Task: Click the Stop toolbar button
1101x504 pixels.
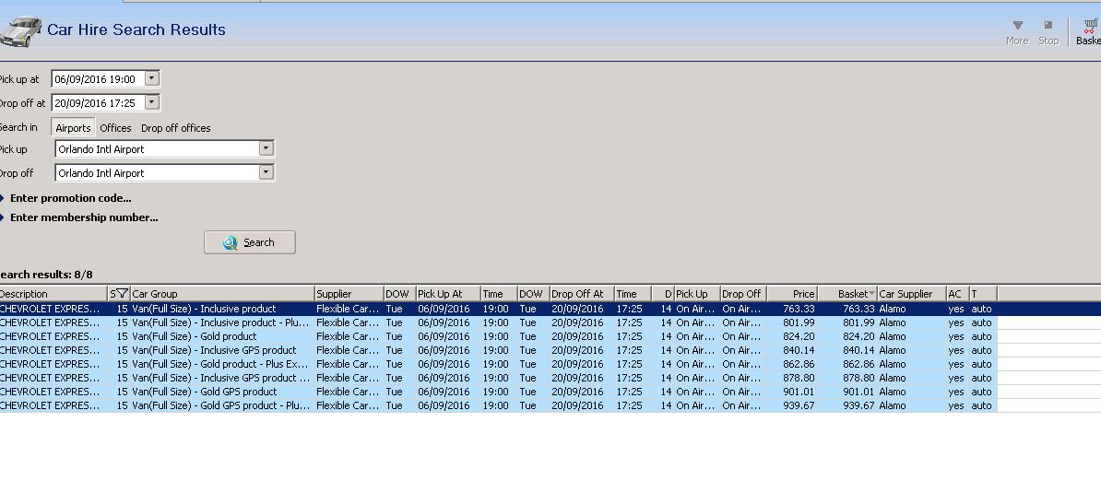Action: pos(1048,32)
